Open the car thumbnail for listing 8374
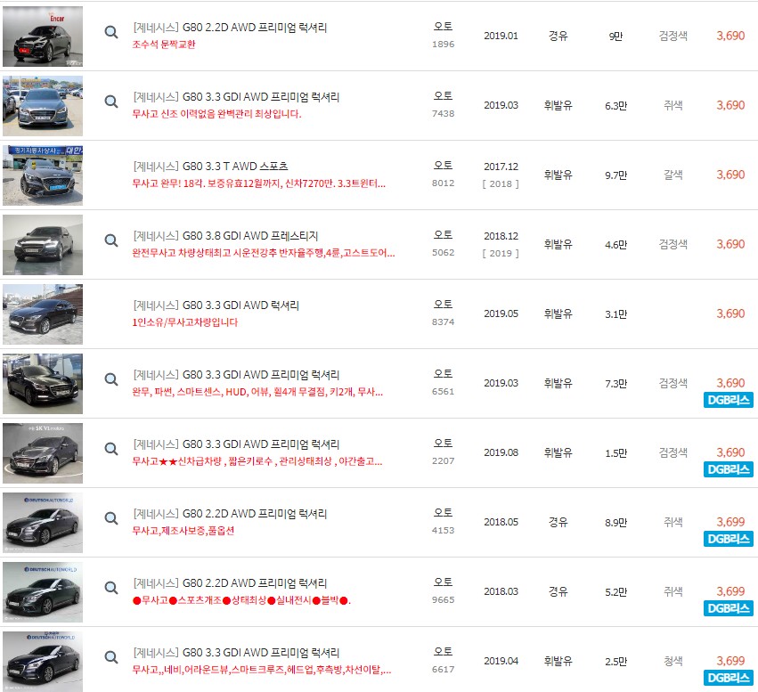 click(x=43, y=314)
